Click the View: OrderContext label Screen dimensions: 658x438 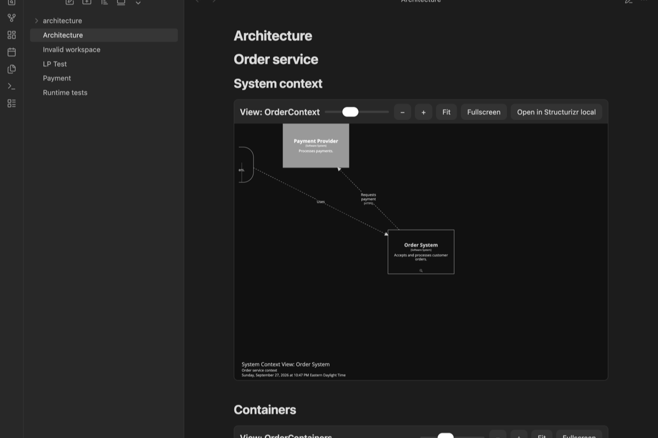(280, 112)
